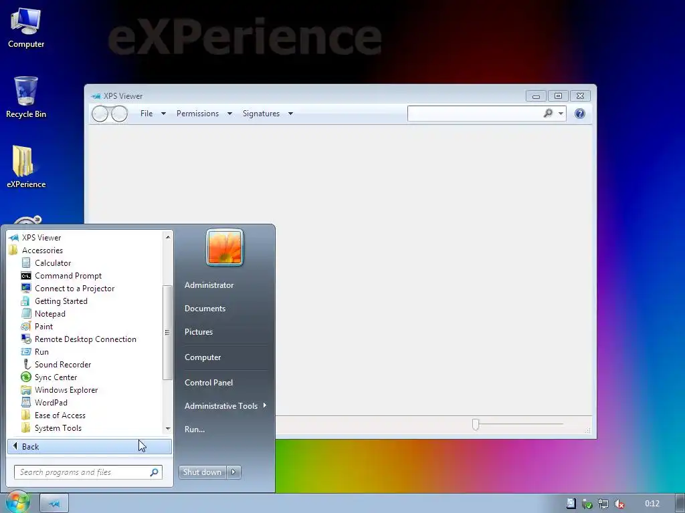Image resolution: width=685 pixels, height=513 pixels.
Task: Open Documents from start menu
Action: coord(205,309)
